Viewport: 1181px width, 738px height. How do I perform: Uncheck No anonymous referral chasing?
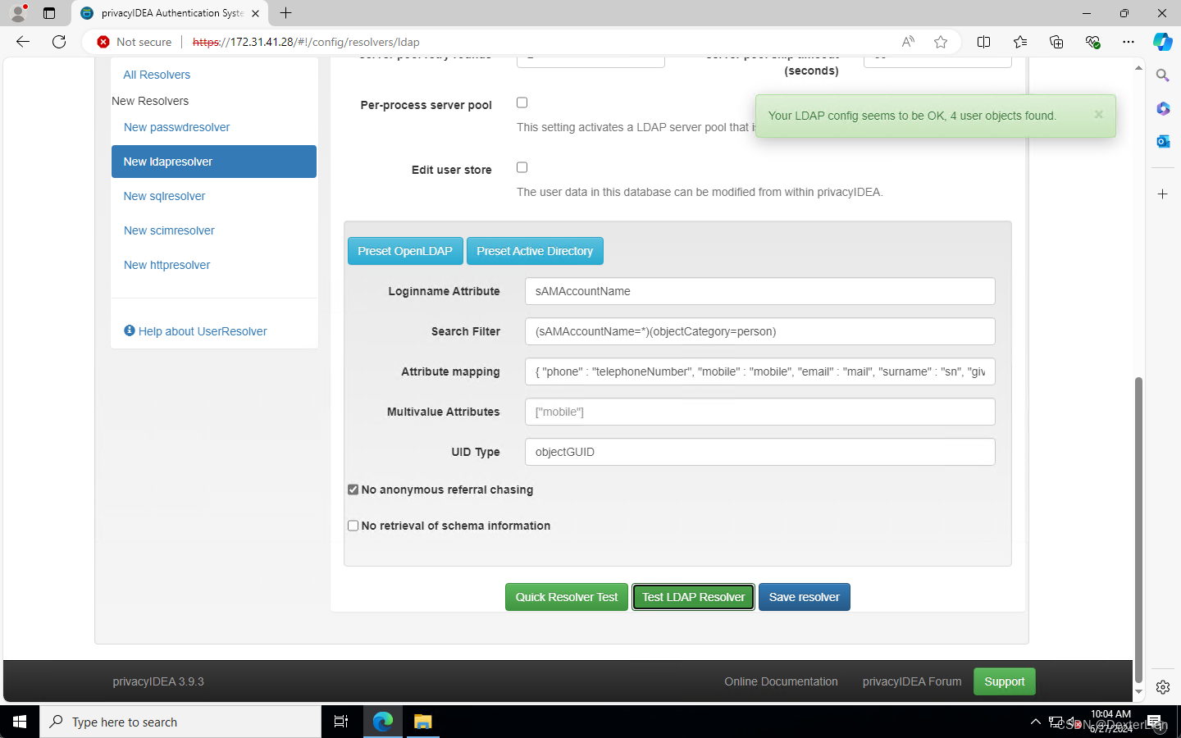tap(353, 490)
